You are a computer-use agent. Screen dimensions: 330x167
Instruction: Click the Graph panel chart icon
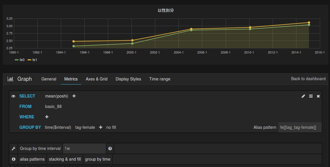click(x=10, y=79)
